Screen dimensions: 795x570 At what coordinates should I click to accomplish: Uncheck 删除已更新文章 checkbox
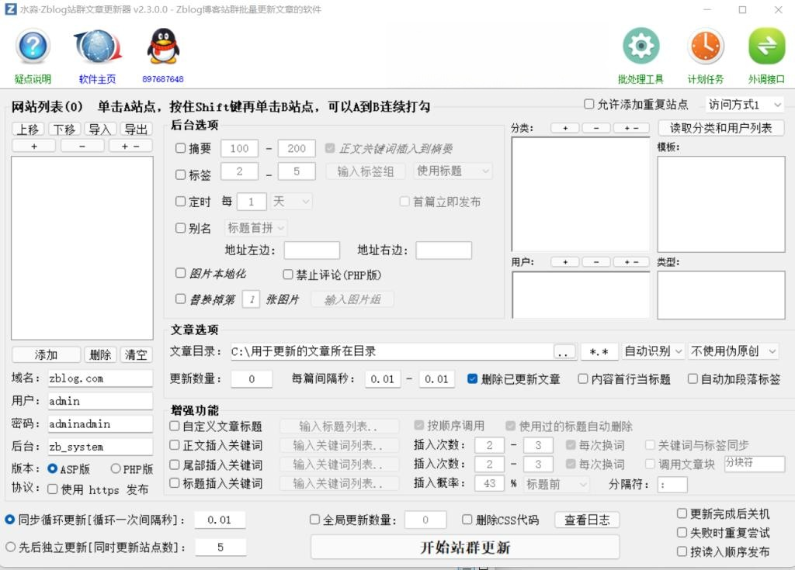pos(472,379)
